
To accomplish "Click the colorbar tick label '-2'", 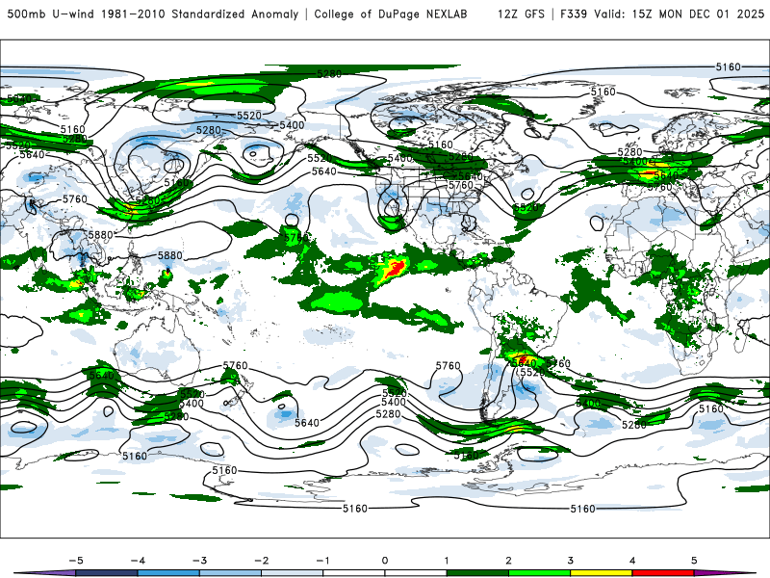I will [x=261, y=561].
